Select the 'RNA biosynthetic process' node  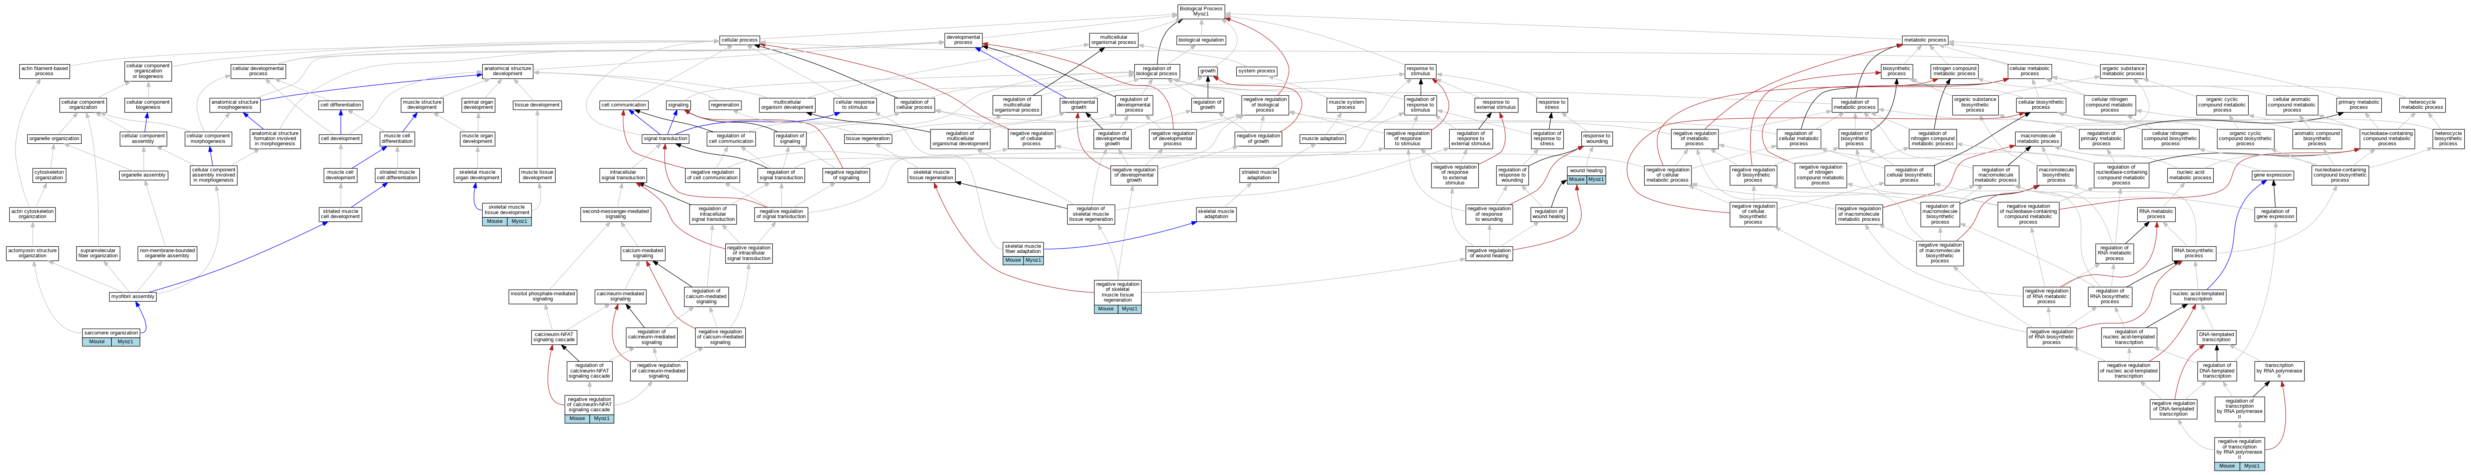(x=2194, y=254)
